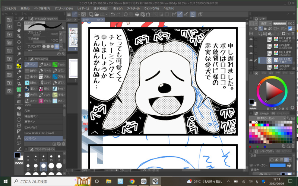Click the Undo arrow in command bar

point(112,14)
